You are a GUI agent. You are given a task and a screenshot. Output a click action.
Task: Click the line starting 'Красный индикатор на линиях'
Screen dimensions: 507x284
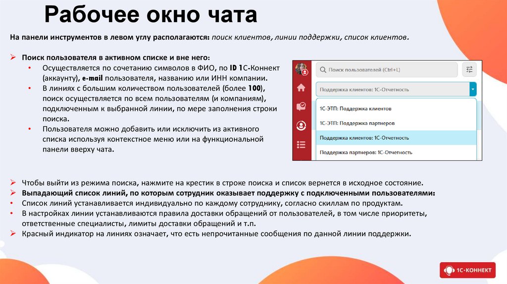[x=216, y=234]
